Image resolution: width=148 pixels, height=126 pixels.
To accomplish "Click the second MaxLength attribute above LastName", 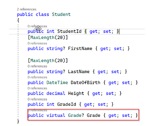I will click(x=42, y=61).
